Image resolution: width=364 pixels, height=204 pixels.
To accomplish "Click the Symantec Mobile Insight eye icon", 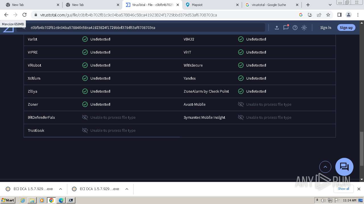I will 241,117.
